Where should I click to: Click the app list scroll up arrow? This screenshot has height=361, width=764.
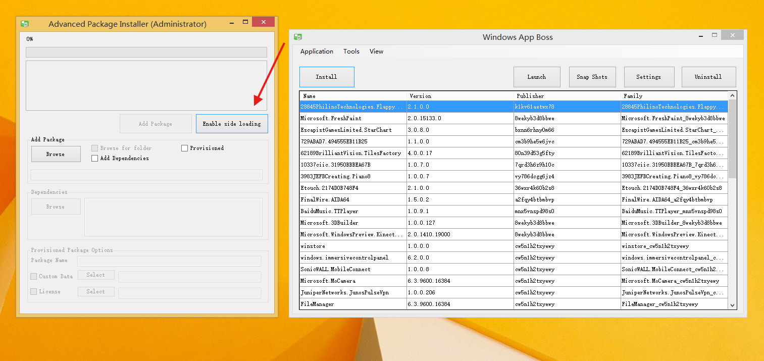pos(732,95)
